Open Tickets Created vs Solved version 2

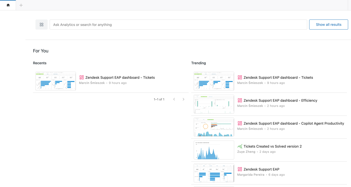[x=273, y=146]
